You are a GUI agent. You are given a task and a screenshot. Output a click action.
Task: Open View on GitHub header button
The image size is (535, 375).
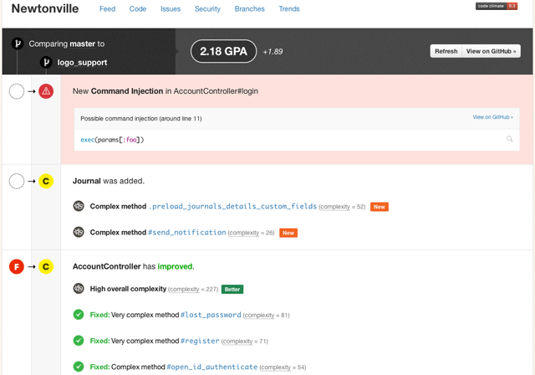tap(491, 51)
